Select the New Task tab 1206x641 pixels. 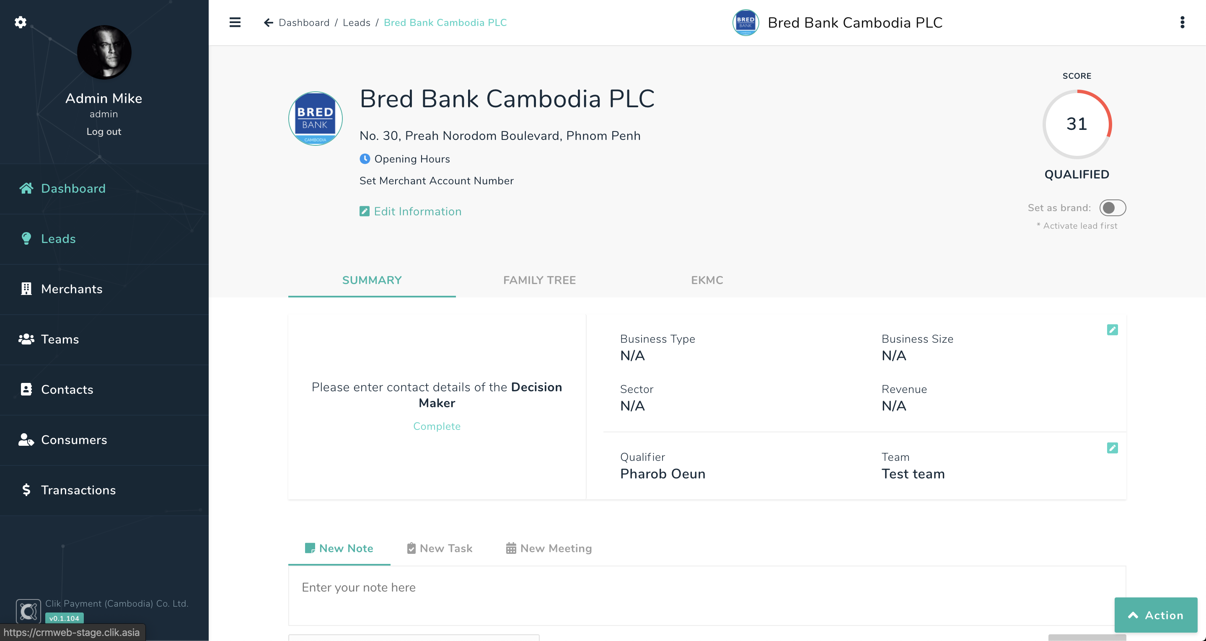pos(440,548)
